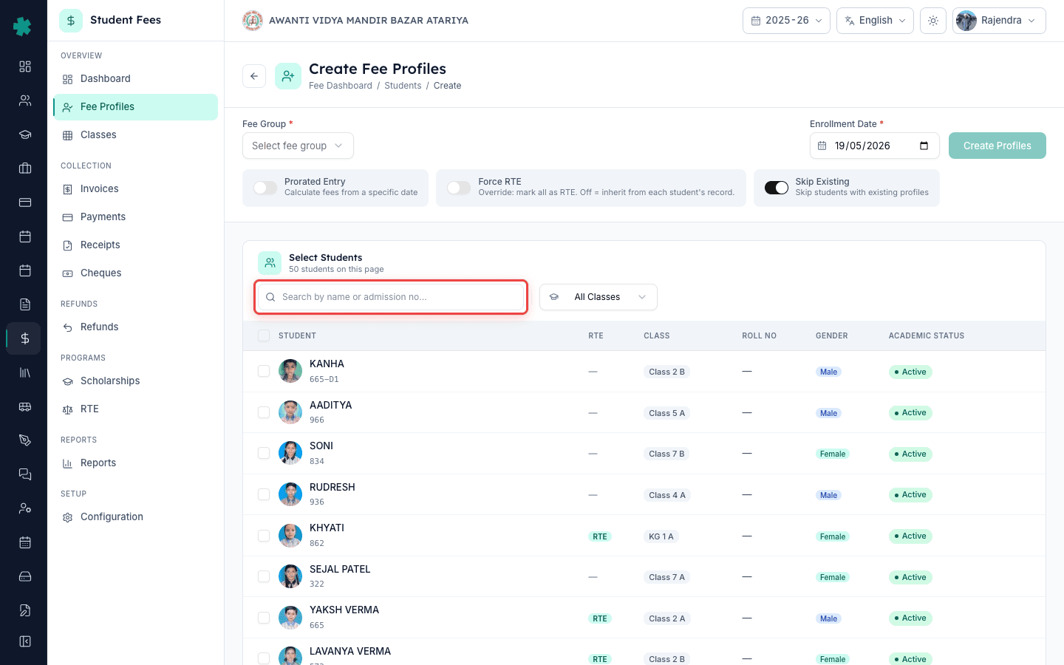Open the briefcase icon in the dark rail
Screen dimensions: 1064x665
coord(24,168)
